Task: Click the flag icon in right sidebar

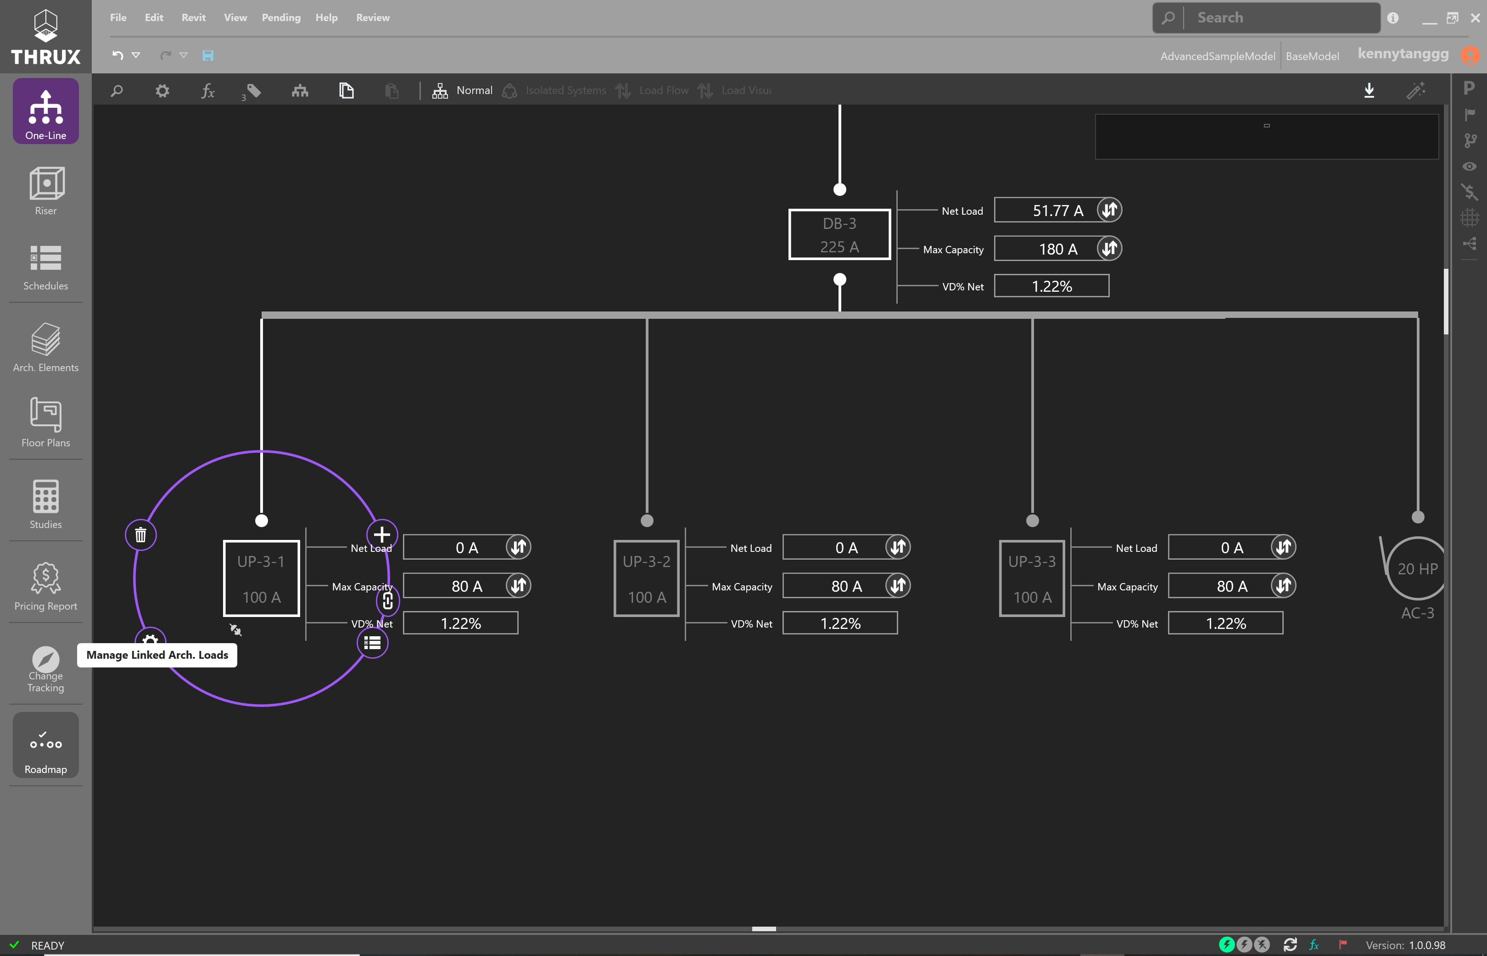Action: coord(1469,114)
